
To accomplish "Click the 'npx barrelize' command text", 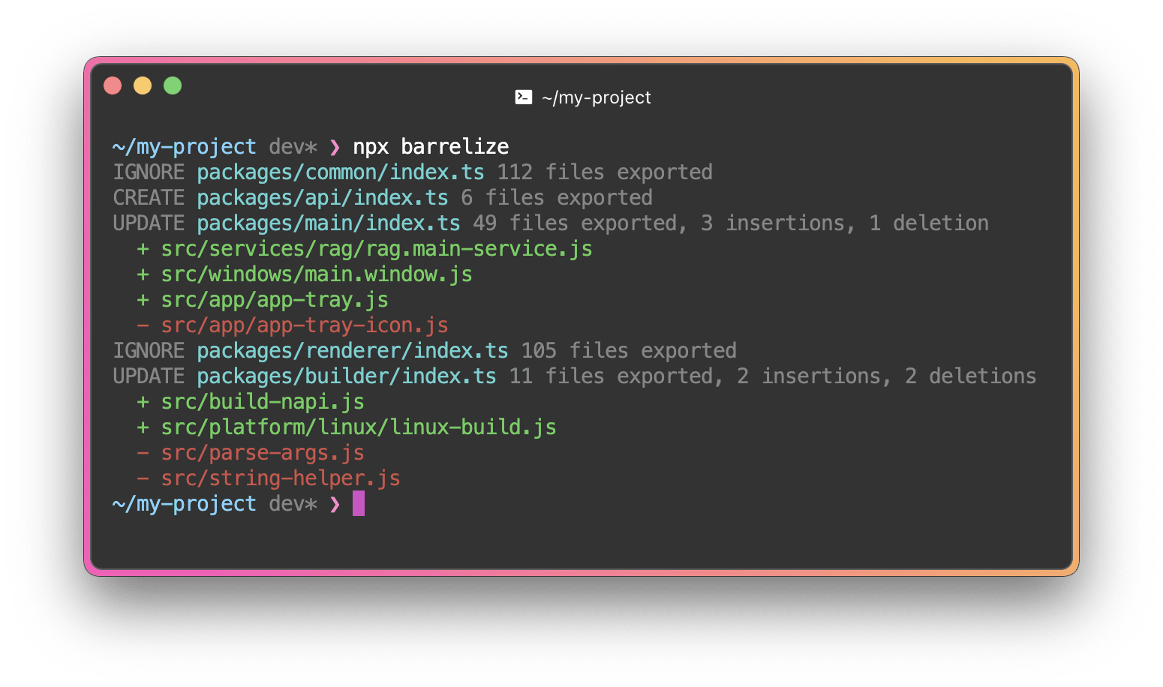I will pyautogui.click(x=431, y=146).
